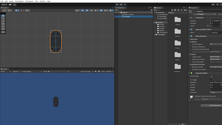The height and width of the screenshot is (125, 222).
Task: Toggle Dynamic Occlusion checkbox
Action: (211, 69)
